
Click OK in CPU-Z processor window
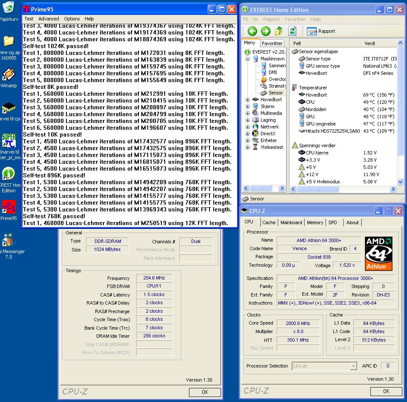(x=386, y=391)
